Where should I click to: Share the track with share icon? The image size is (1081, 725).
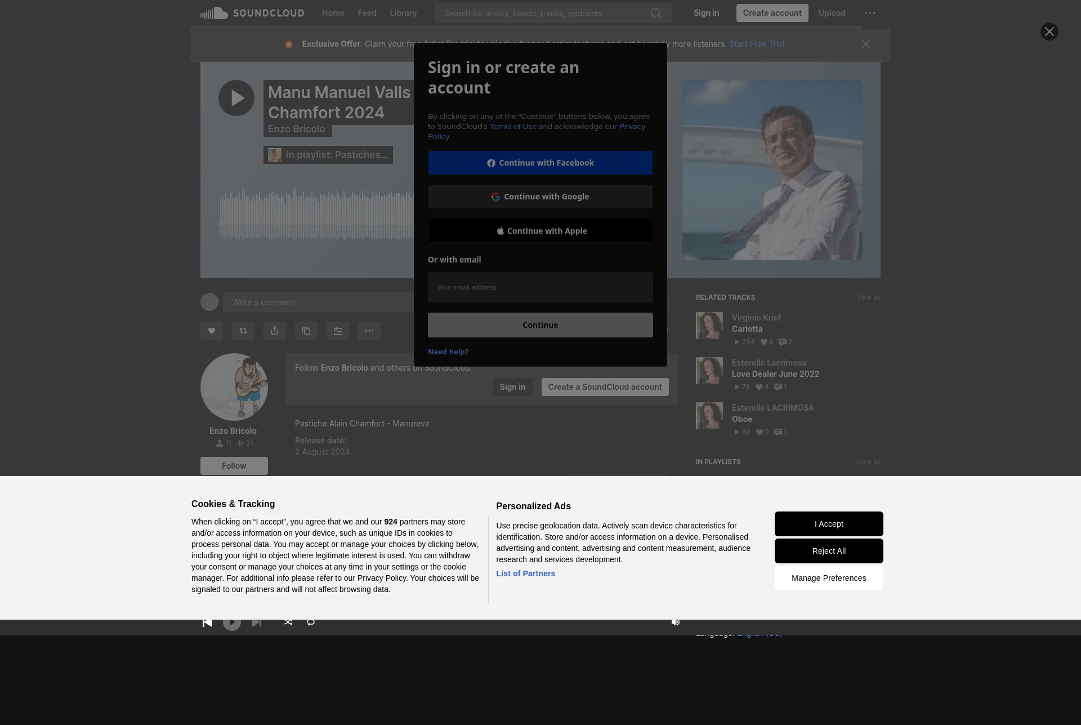(x=275, y=331)
